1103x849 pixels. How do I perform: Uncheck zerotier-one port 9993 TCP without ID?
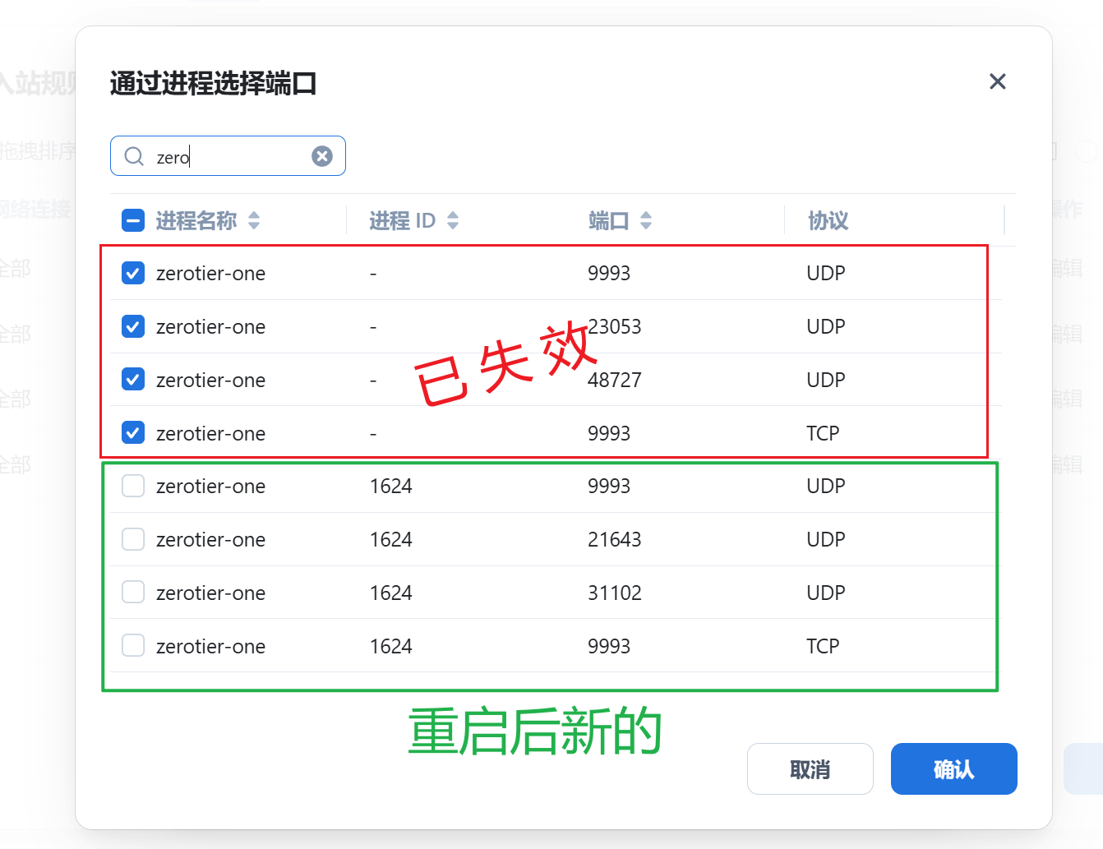133,432
